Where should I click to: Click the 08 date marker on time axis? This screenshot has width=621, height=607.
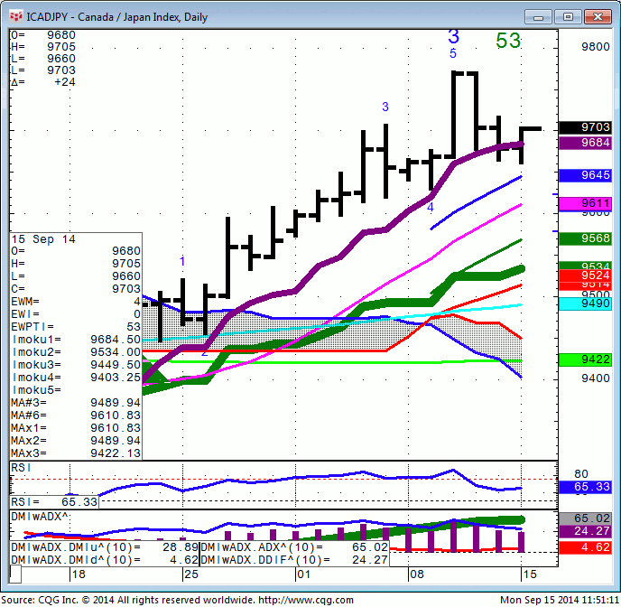pyautogui.click(x=417, y=574)
